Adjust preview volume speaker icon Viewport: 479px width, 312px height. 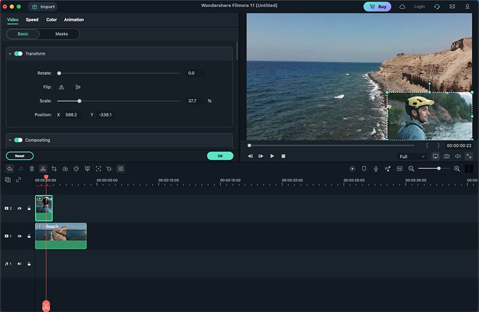tap(457, 156)
